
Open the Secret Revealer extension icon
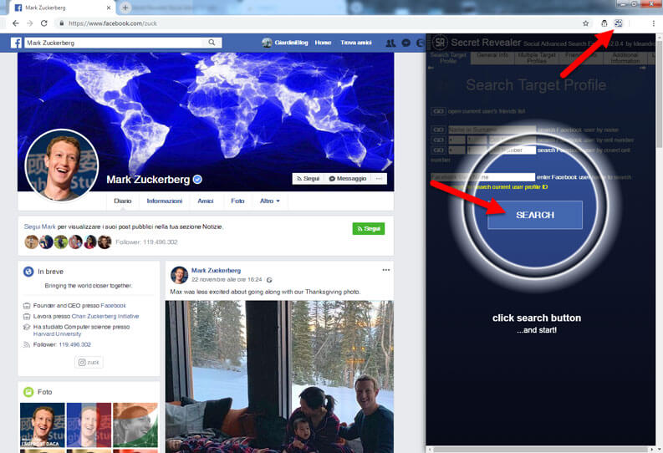click(618, 23)
